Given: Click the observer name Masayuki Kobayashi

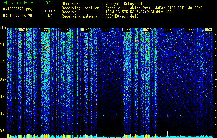Looking at the screenshot, I should tap(124, 4).
